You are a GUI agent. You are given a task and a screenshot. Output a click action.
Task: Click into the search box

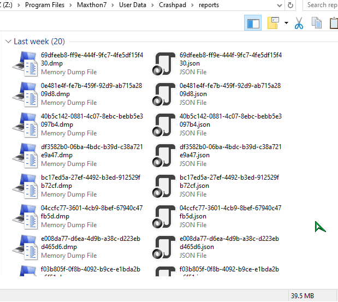point(321,5)
